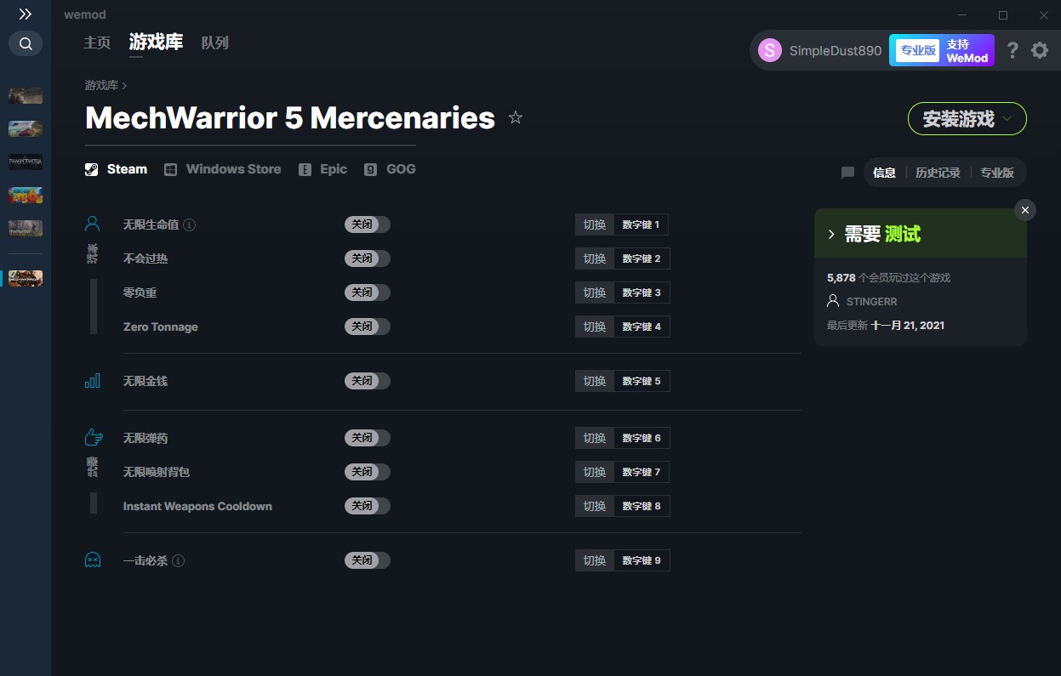The width and height of the screenshot is (1061, 676).
Task: Click the 数字键 7 key binding
Action: pos(642,472)
